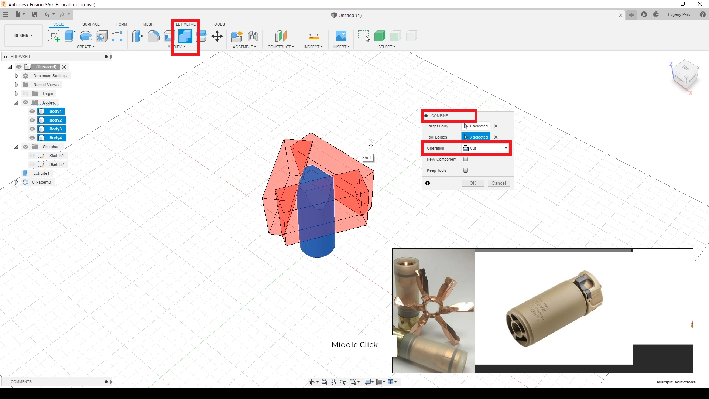Expand the C-Pattern3 tree item
The width and height of the screenshot is (709, 399).
click(x=16, y=182)
